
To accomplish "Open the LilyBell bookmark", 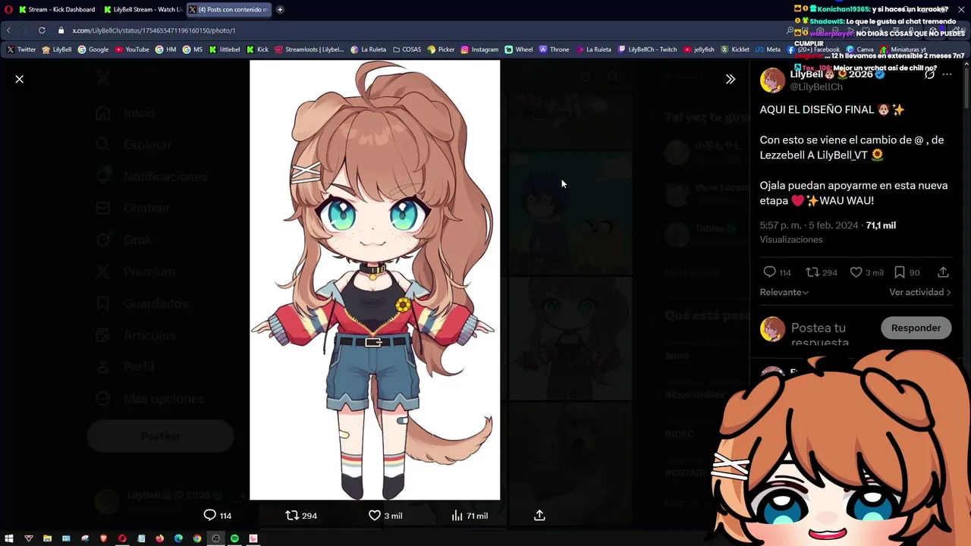I will [57, 49].
